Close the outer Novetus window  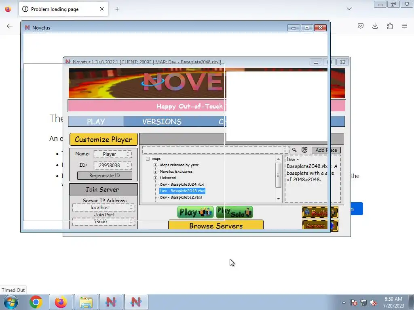[320, 28]
